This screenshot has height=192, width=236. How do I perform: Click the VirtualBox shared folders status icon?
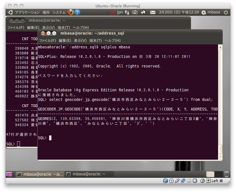tap(189, 181)
